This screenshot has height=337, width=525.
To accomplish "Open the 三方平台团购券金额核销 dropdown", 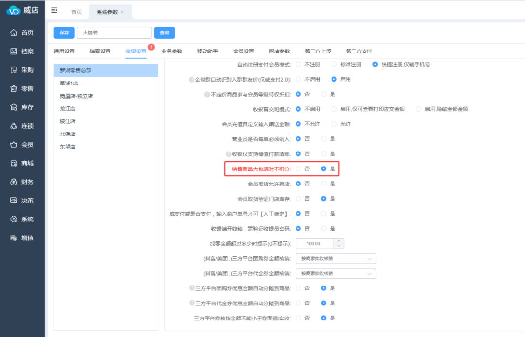I will (x=335, y=259).
